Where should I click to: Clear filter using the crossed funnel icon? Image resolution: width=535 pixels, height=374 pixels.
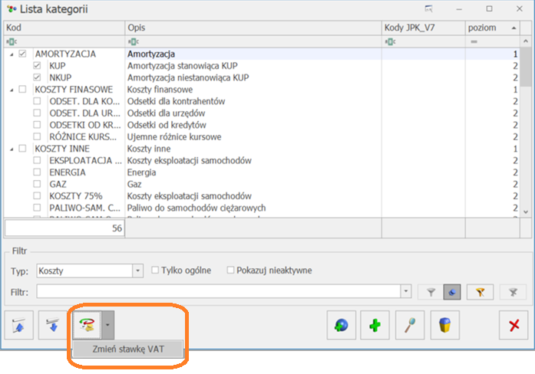coord(514,292)
